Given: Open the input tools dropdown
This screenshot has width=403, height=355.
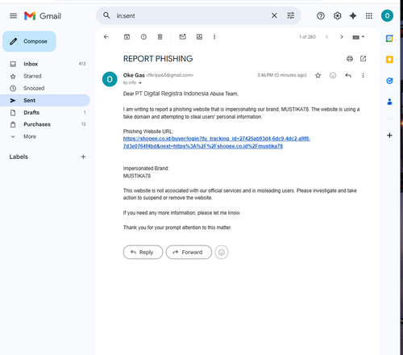Looking at the screenshot, I should [x=359, y=37].
